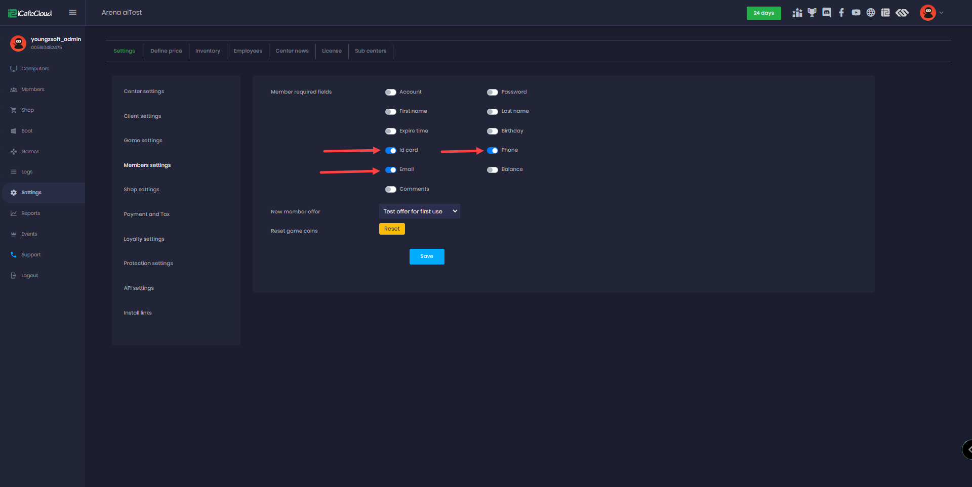Turn off the Email required toggle
972x487 pixels.
click(x=390, y=170)
